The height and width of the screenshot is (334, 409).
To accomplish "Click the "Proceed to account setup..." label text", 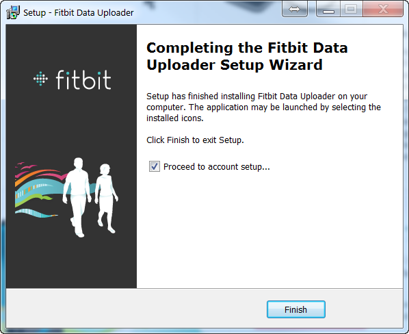I will [x=217, y=167].
